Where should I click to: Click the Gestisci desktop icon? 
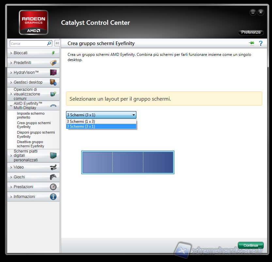tap(53, 82)
